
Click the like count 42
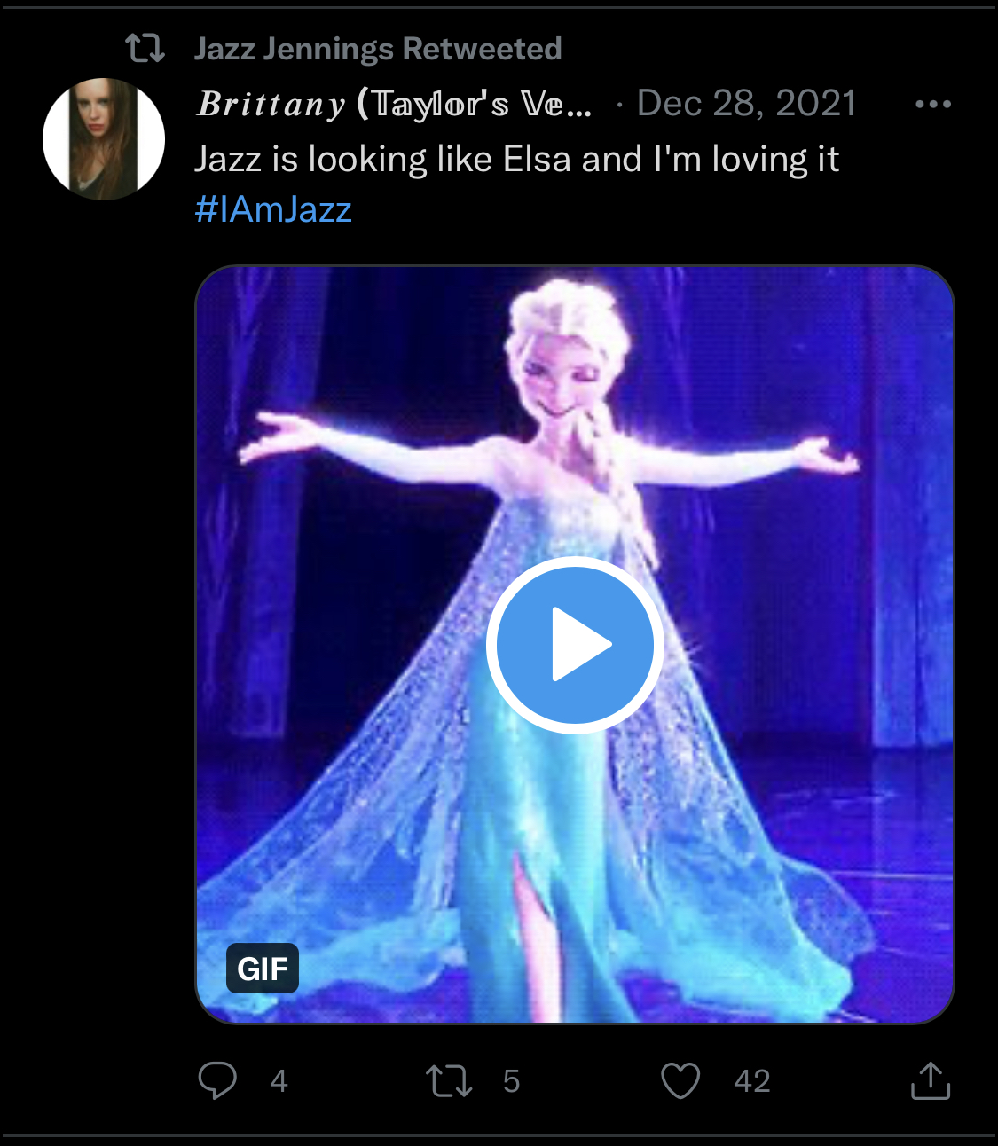tap(751, 1081)
